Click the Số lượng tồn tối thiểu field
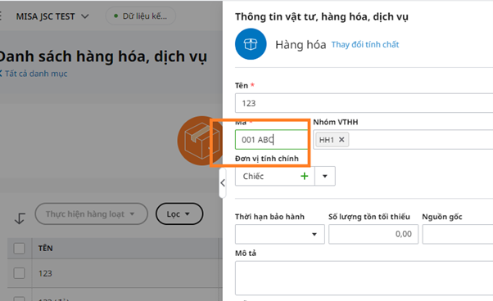493x301 pixels. pyautogui.click(x=373, y=234)
